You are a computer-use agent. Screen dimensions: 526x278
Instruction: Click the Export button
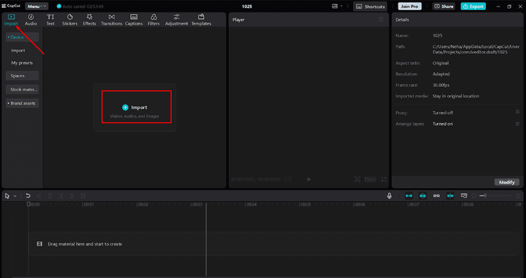(473, 6)
